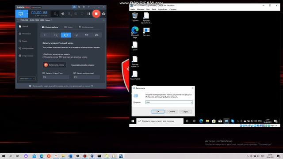This screenshot has width=283, height=159.
Task: Toggle text overlay T icon in Bandicam
Action: pos(82,14)
